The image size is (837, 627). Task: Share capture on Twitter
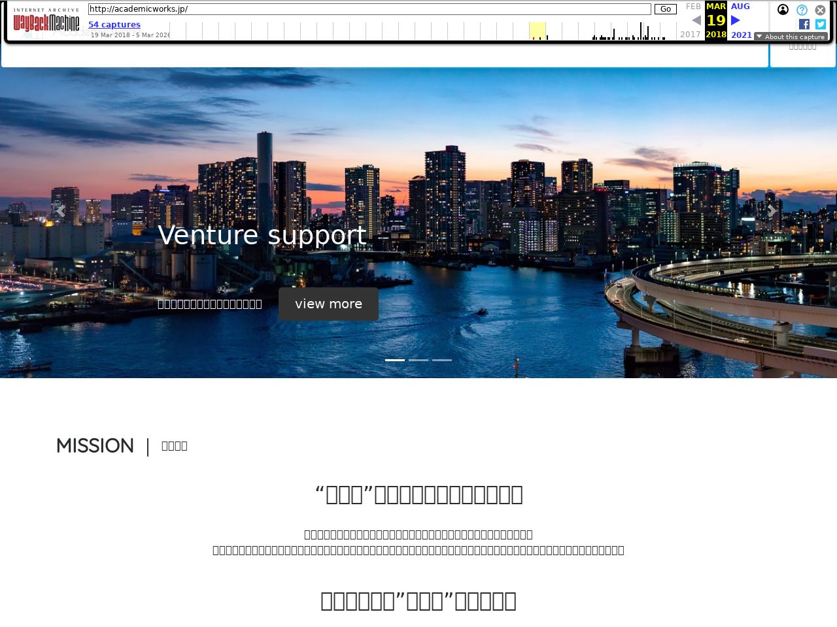pyautogui.click(x=821, y=24)
